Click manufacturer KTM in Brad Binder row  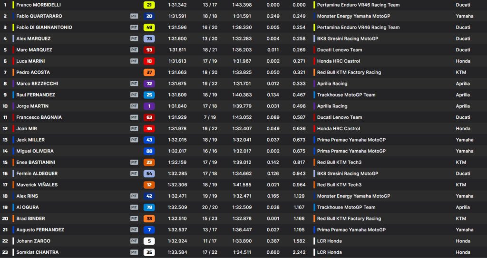coord(461,218)
